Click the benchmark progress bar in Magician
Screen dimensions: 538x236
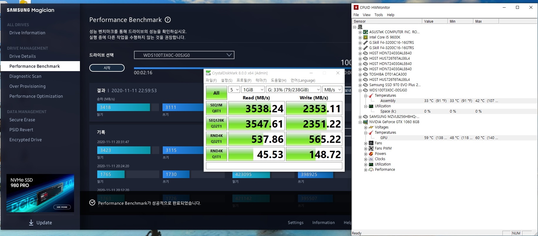tap(242, 68)
